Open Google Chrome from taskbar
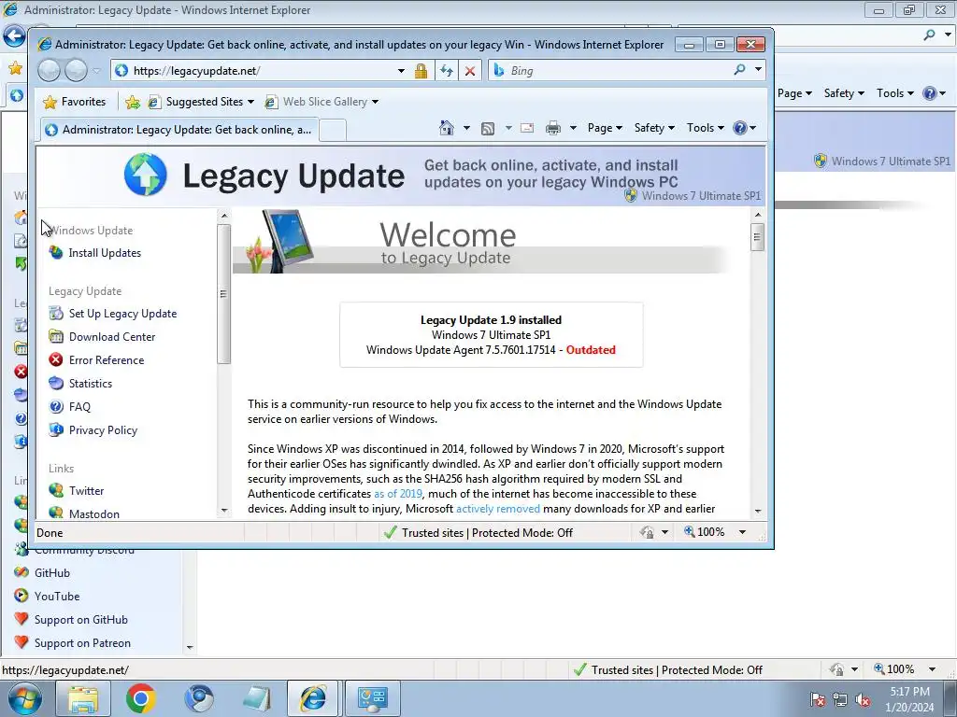Viewport: 957px width, 717px height. (141, 698)
